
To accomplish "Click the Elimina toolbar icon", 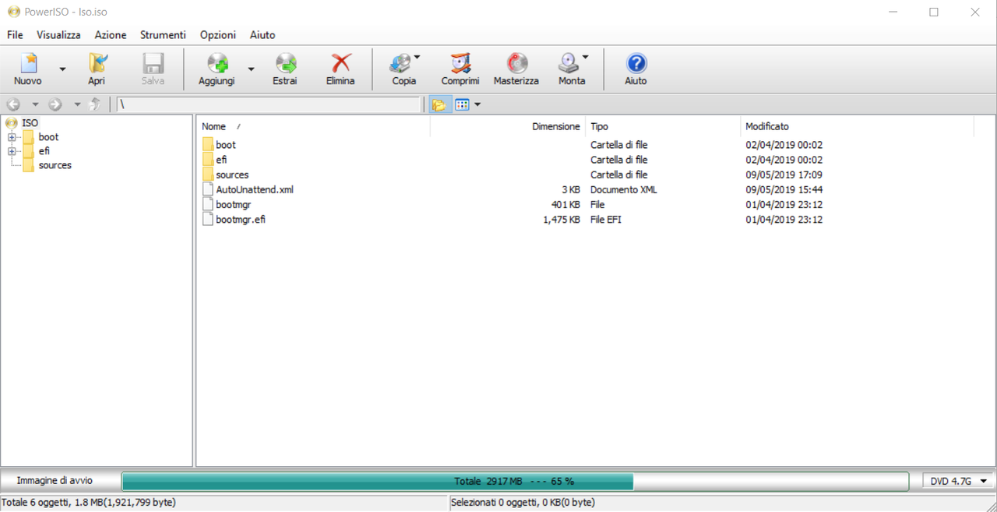I will pos(340,63).
